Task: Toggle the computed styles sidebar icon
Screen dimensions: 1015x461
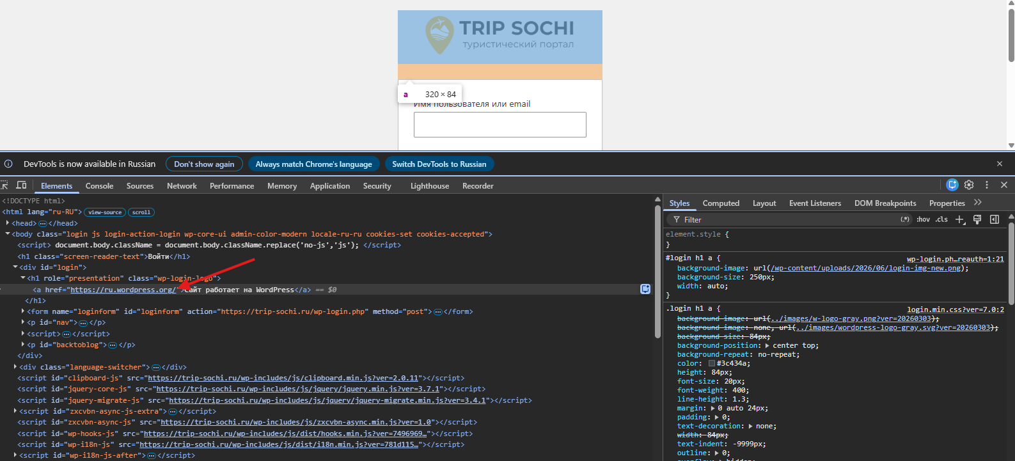Action: tap(995, 219)
